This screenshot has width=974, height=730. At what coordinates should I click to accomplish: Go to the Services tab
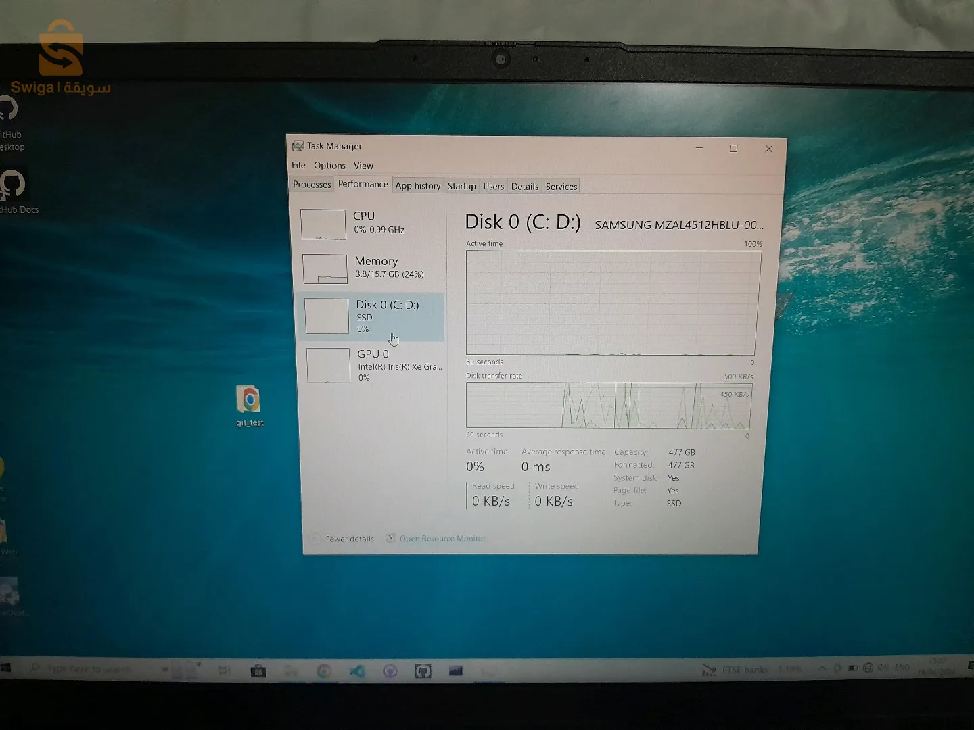click(561, 187)
